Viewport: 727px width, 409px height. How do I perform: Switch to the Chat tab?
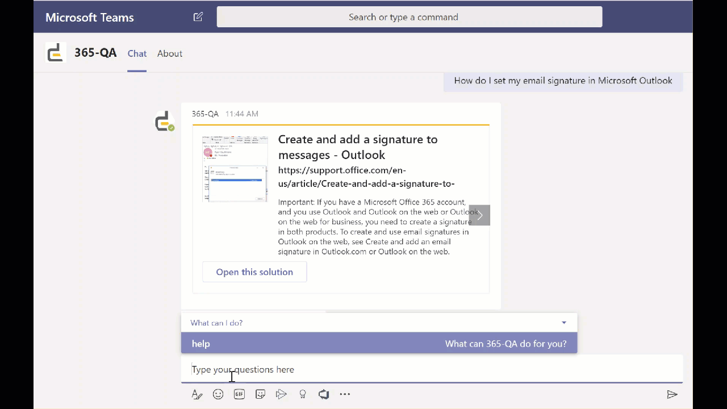pyautogui.click(x=137, y=53)
